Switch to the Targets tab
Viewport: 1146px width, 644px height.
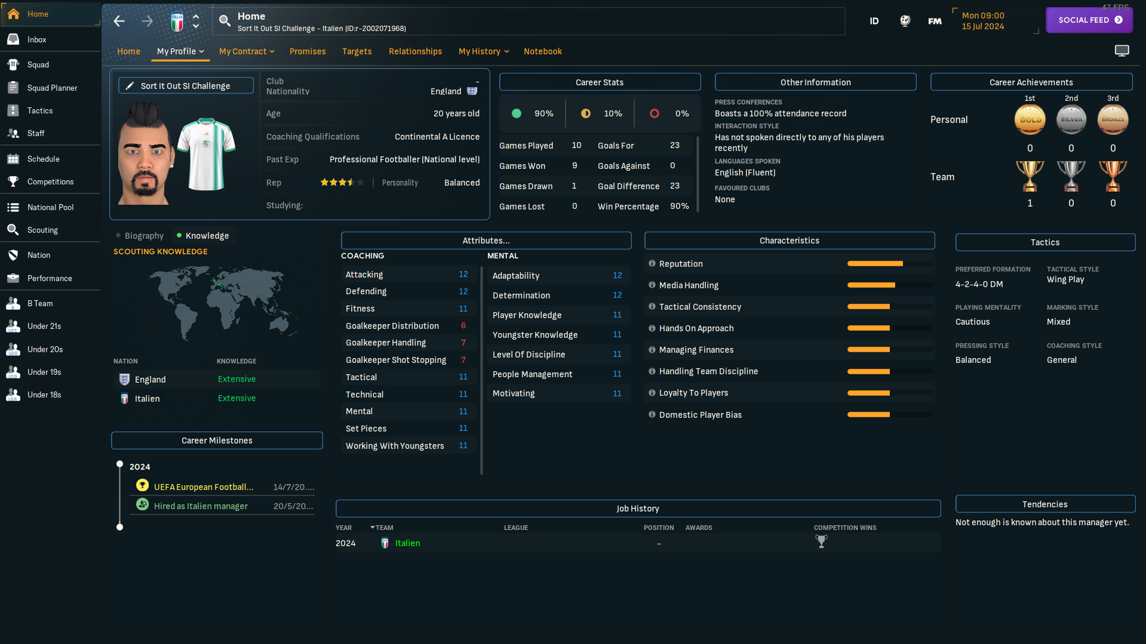(357, 51)
